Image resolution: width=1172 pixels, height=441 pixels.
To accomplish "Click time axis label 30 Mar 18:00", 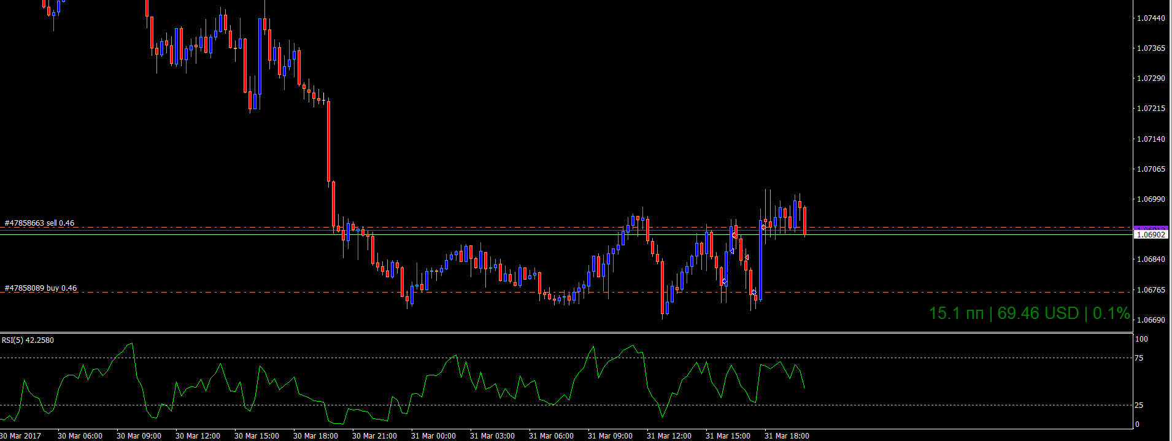I will click(x=316, y=436).
